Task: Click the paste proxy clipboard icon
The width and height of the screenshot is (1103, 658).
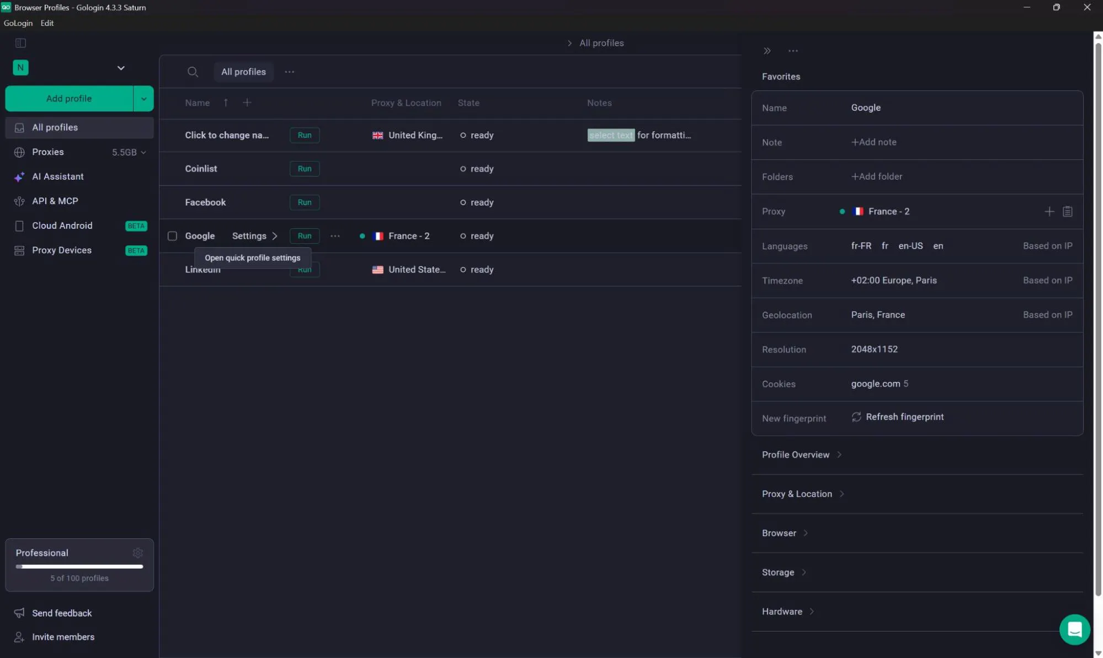Action: (x=1068, y=211)
